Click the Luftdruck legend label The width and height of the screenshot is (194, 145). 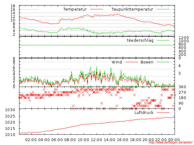click(144, 112)
